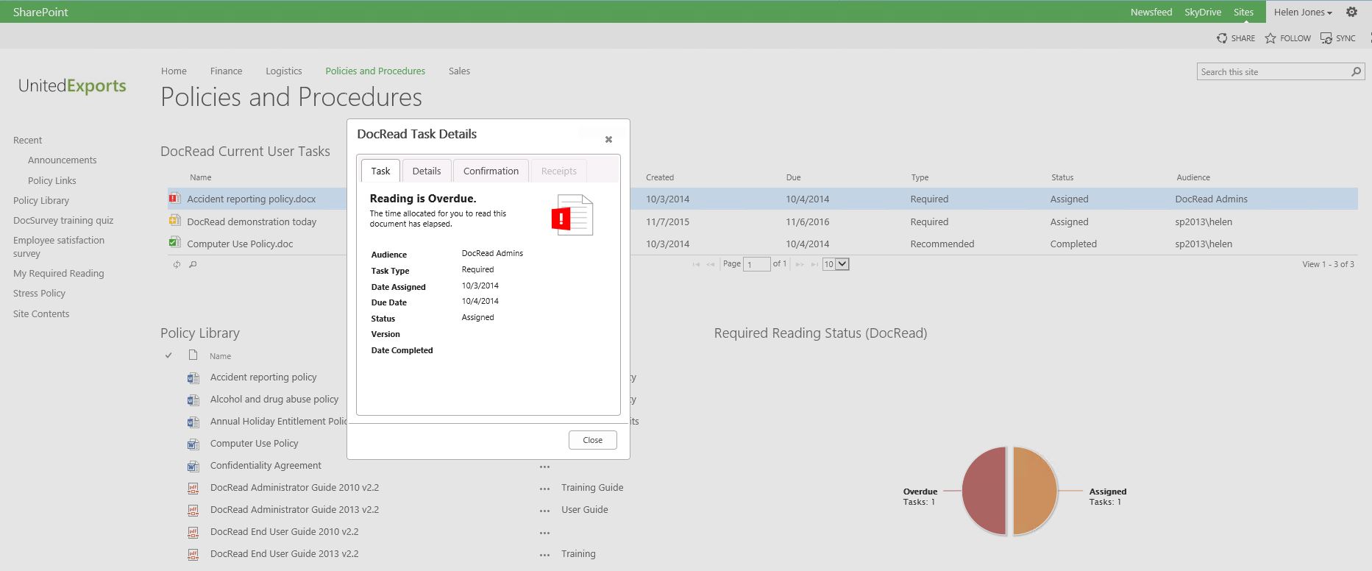
Task: Click Word icon beside Computer Use Policy
Action: click(x=193, y=444)
